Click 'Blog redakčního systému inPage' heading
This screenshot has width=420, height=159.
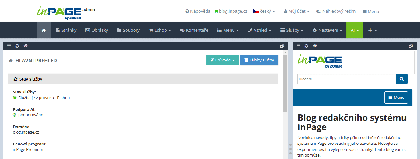(352, 122)
